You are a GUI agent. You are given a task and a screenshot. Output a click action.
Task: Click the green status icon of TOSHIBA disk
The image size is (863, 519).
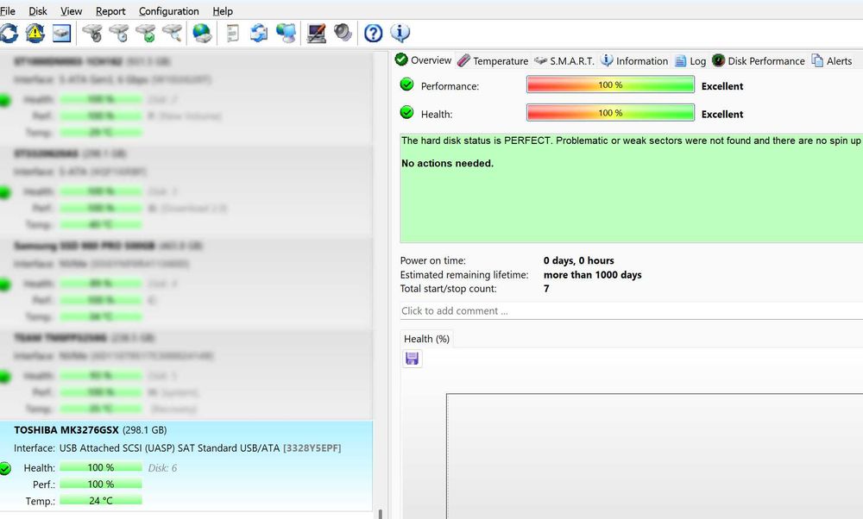pyautogui.click(x=5, y=468)
